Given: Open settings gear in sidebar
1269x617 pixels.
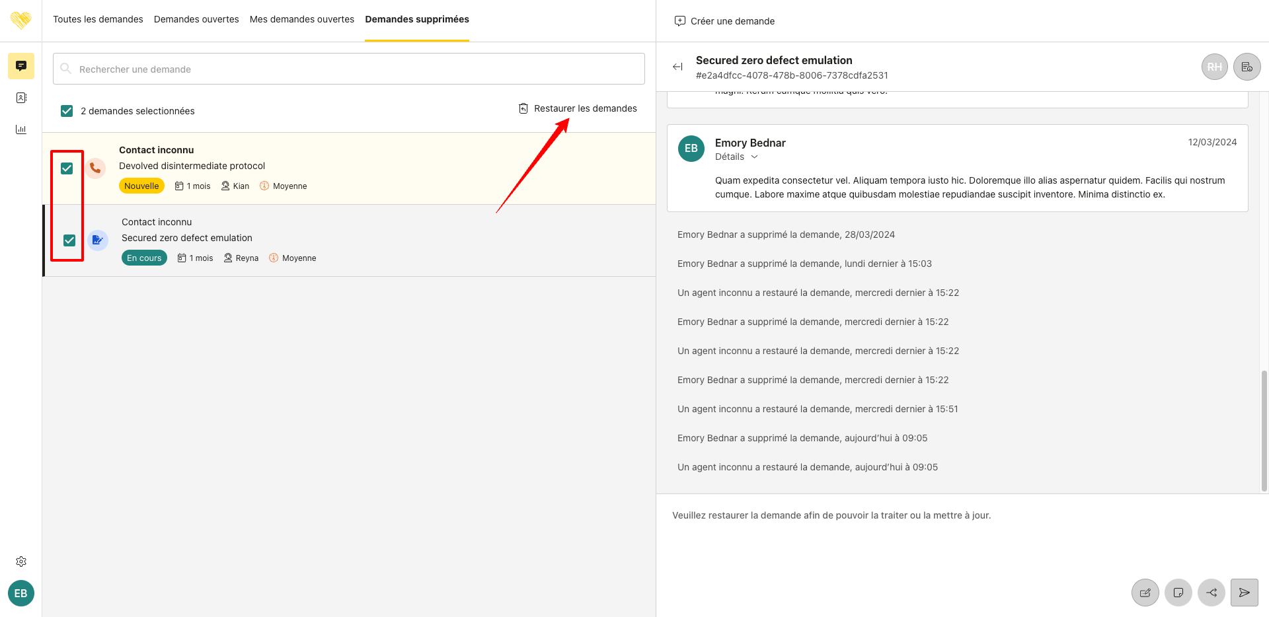Looking at the screenshot, I should [x=21, y=562].
